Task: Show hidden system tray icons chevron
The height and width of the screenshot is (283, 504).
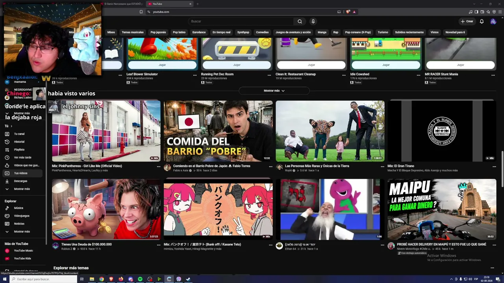Action: pyautogui.click(x=451, y=279)
